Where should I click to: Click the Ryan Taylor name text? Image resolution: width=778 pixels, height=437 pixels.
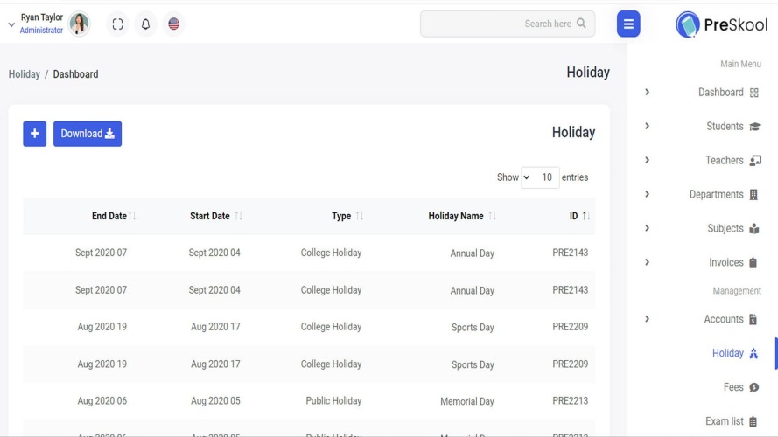click(42, 17)
